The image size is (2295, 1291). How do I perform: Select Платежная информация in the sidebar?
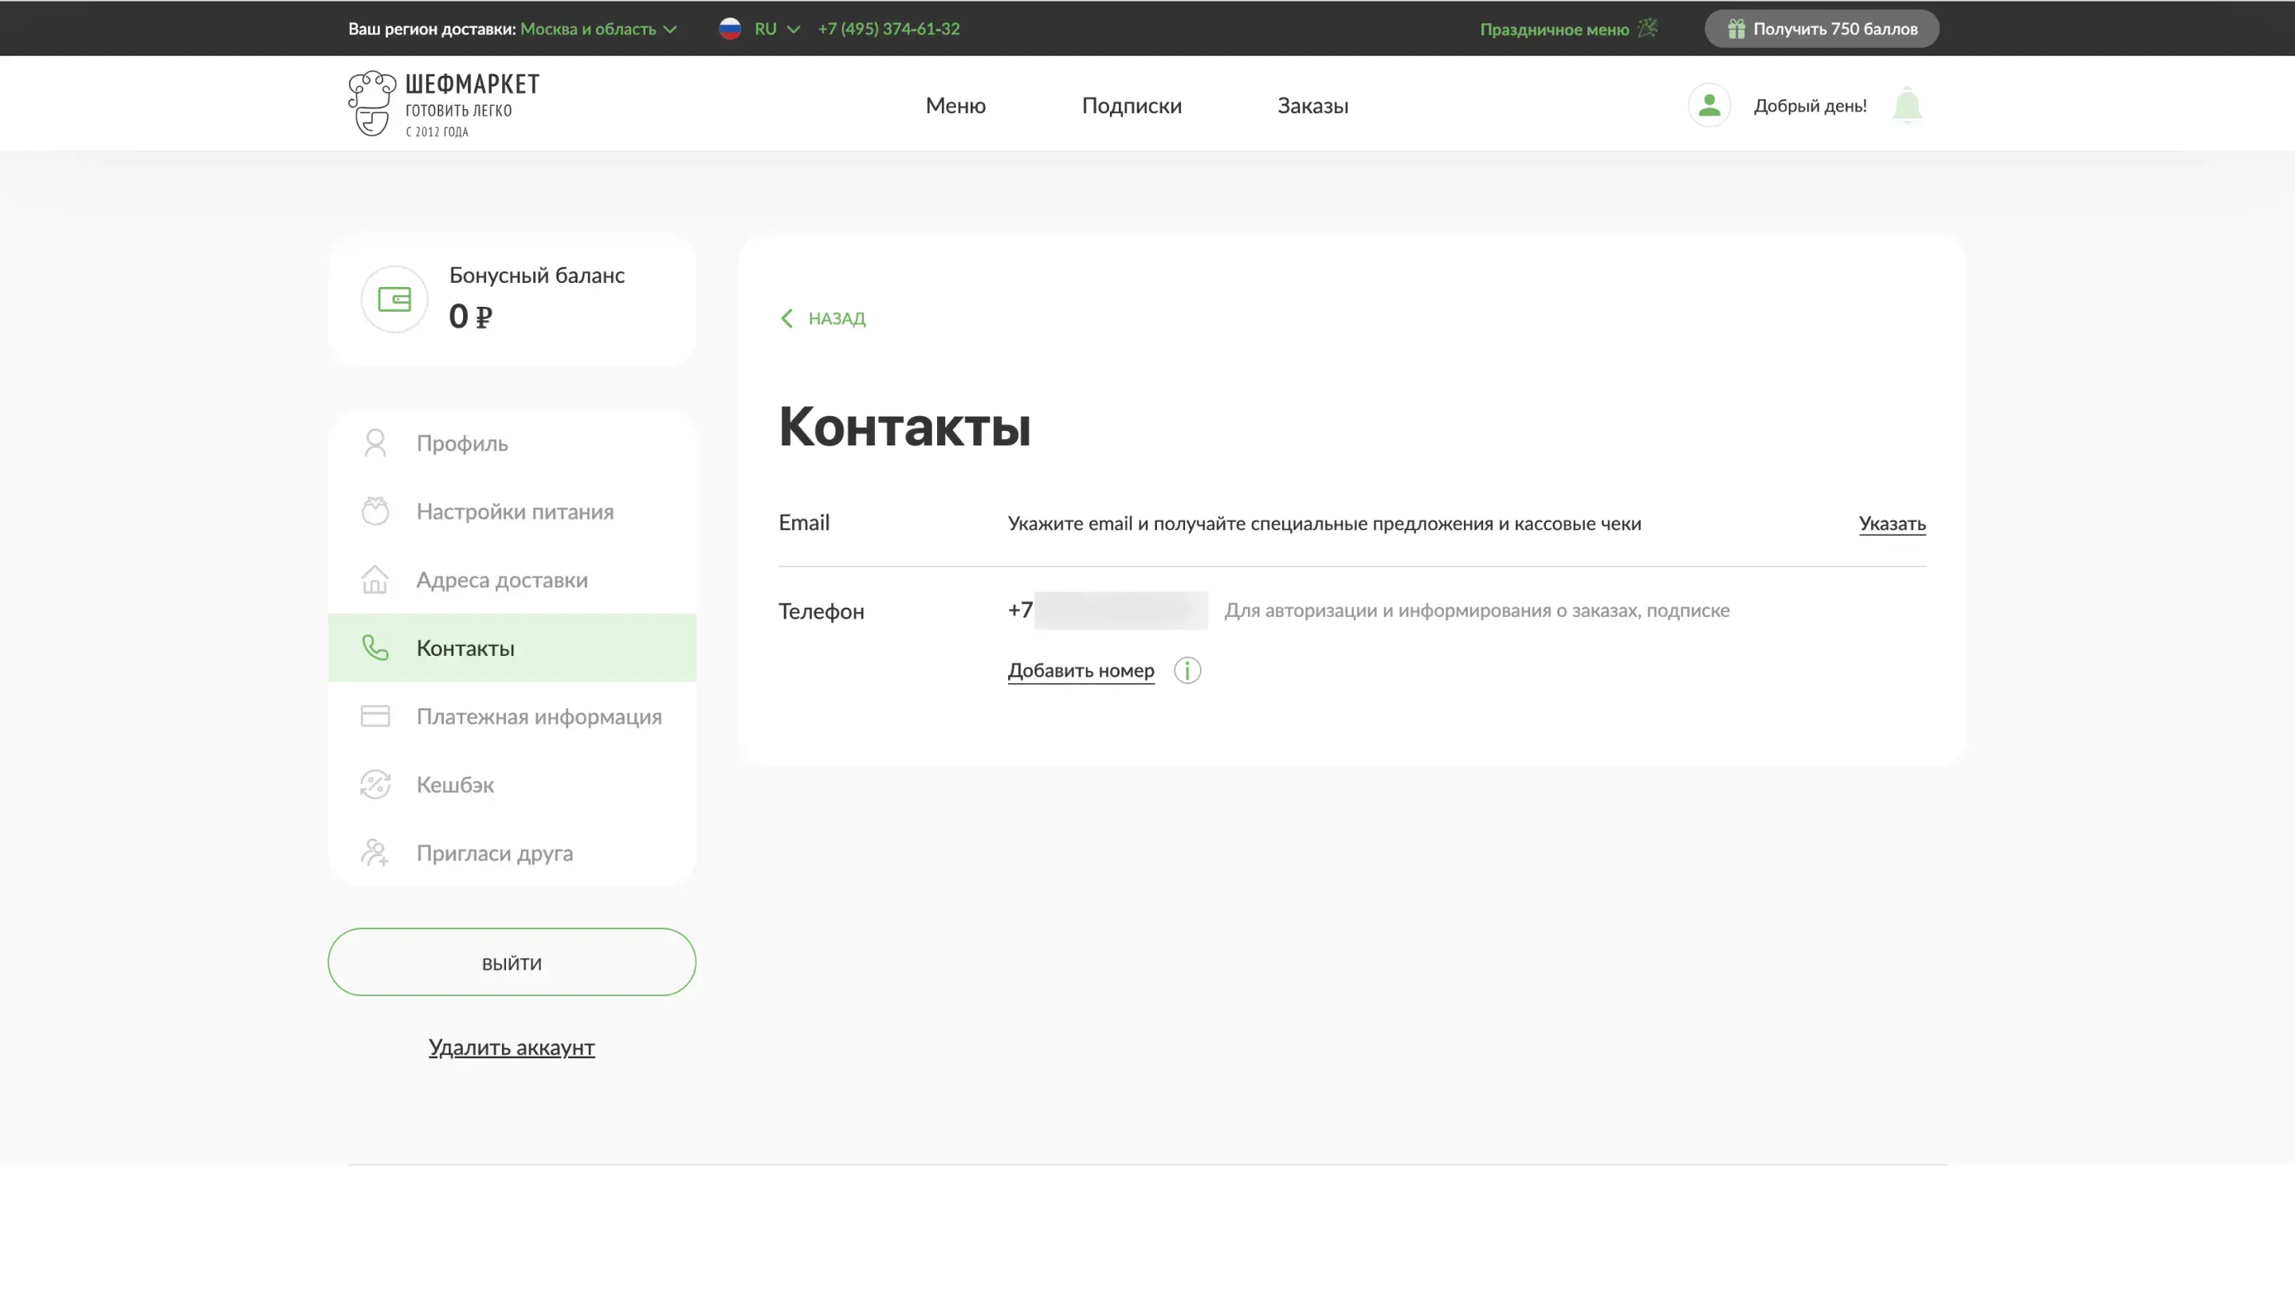tap(538, 716)
